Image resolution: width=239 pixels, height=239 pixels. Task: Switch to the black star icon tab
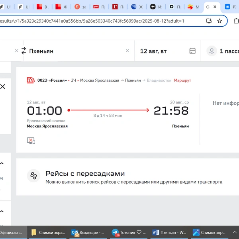[x=156, y=7]
